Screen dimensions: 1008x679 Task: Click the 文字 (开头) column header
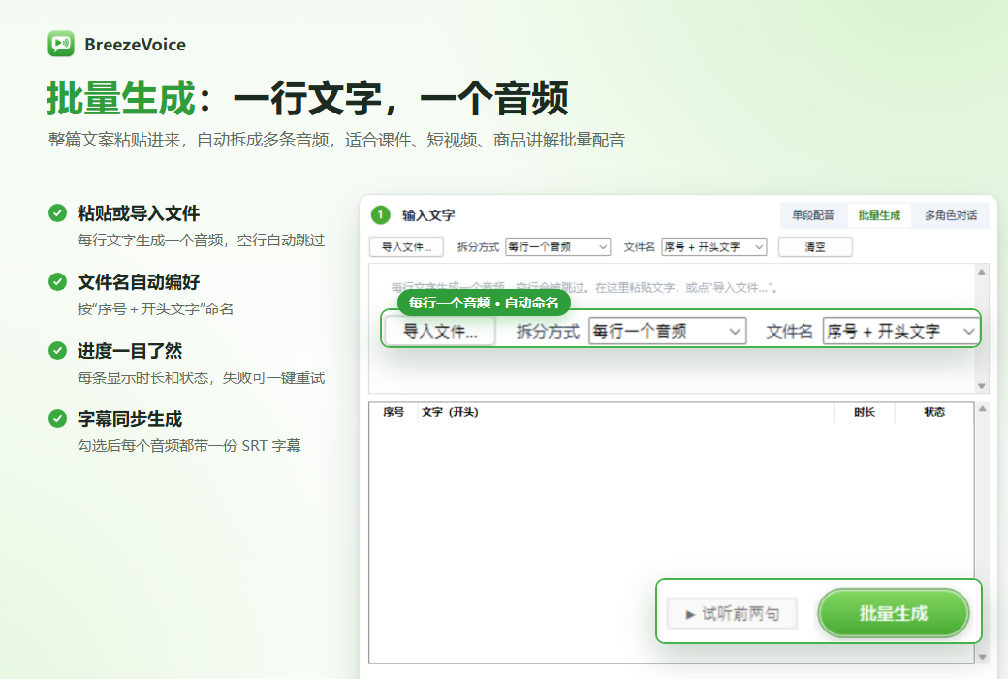point(625,412)
